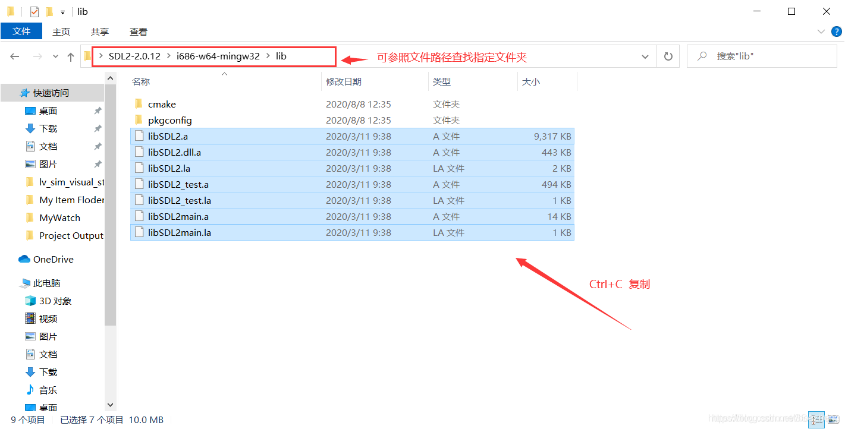Open My Item Floder in navigation pane

coord(71,200)
